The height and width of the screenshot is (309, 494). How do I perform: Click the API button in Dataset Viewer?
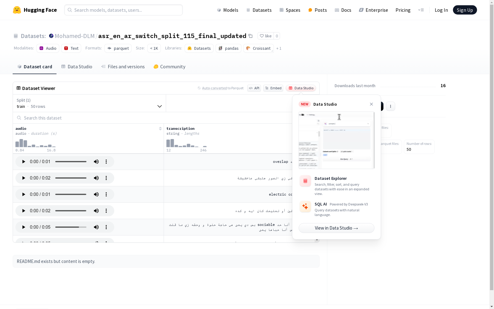254,88
